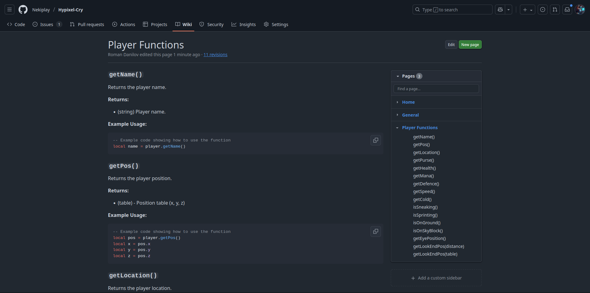Image resolution: width=590 pixels, height=293 pixels.
Task: Select the Wiki tab
Action: click(x=184, y=24)
